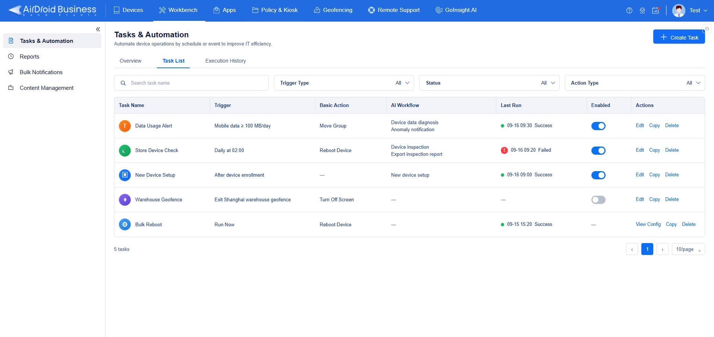Click the Content Management folder icon
The width and height of the screenshot is (714, 337).
[x=11, y=88]
